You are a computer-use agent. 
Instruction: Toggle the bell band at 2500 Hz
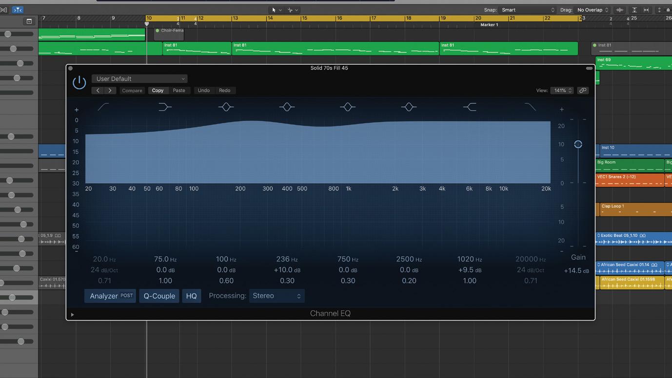409,107
